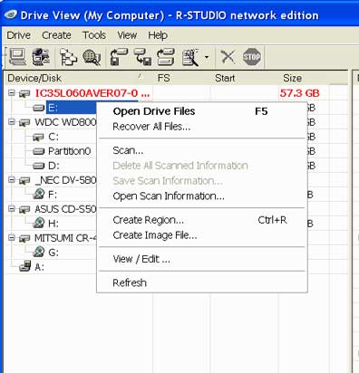
Task: Collapse the MITSUMI CR-4 device node
Action: click(12, 237)
